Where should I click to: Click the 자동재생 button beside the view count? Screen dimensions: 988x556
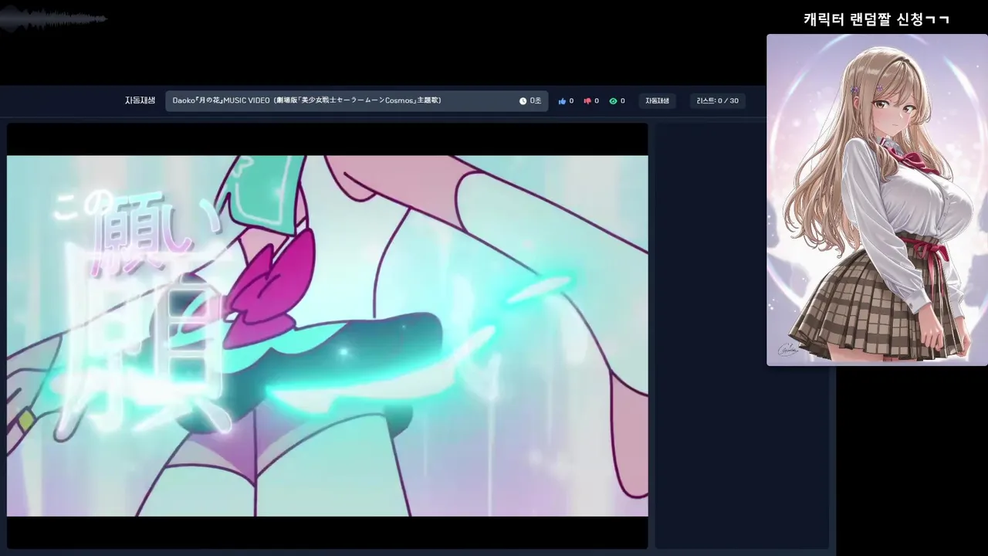click(658, 101)
